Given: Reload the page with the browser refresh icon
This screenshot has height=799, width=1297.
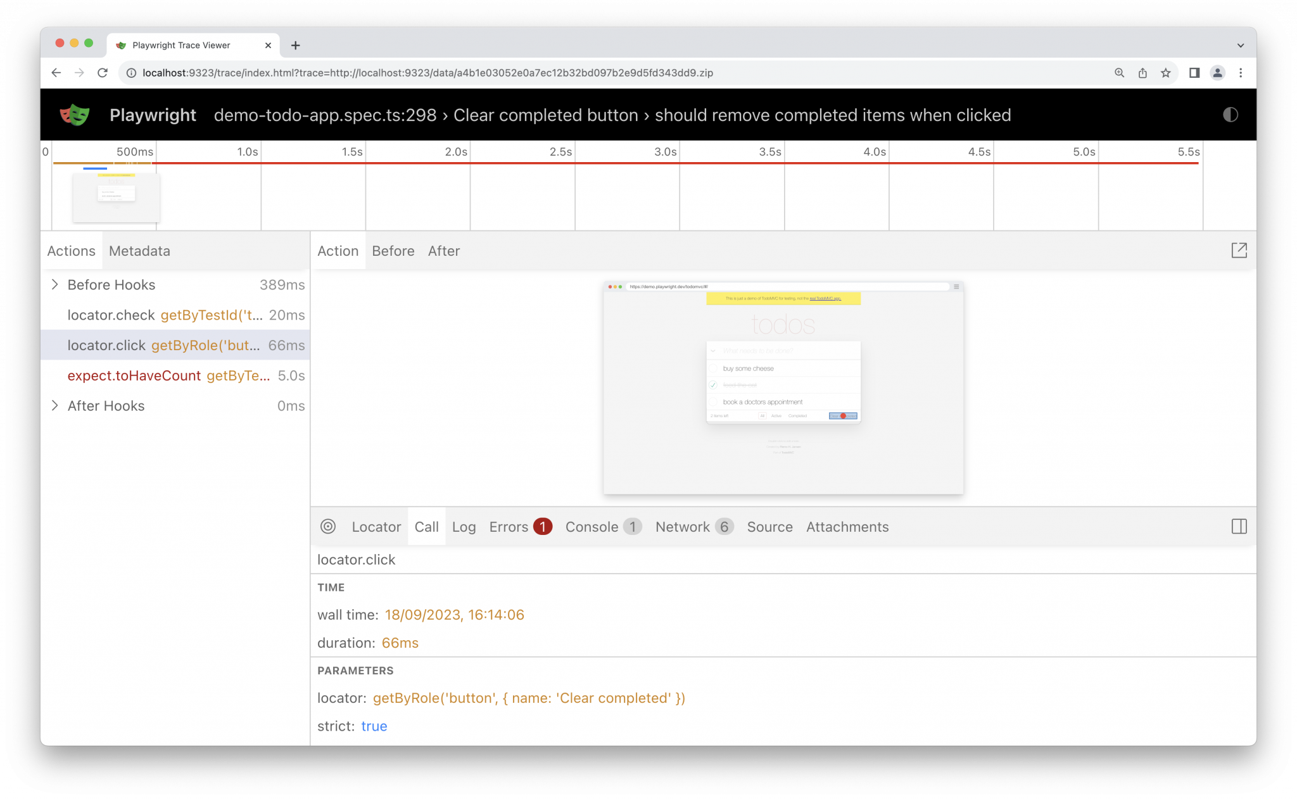Looking at the screenshot, I should (x=103, y=72).
